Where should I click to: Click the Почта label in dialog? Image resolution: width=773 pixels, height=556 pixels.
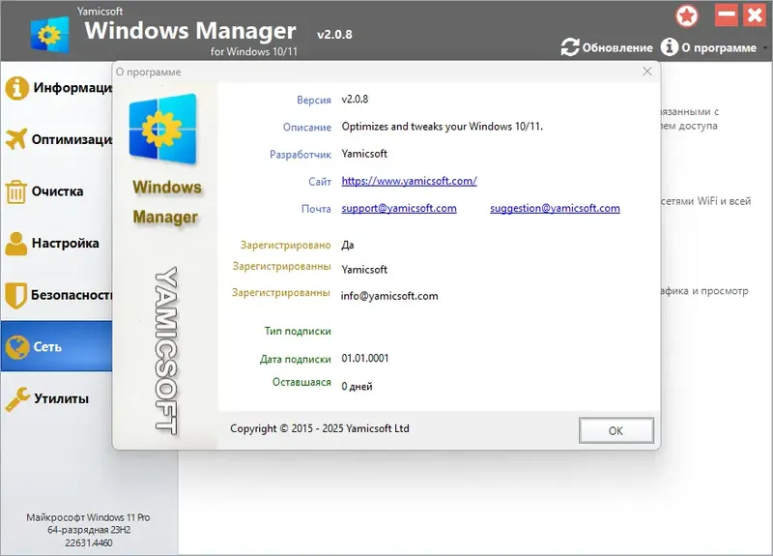pyautogui.click(x=316, y=209)
